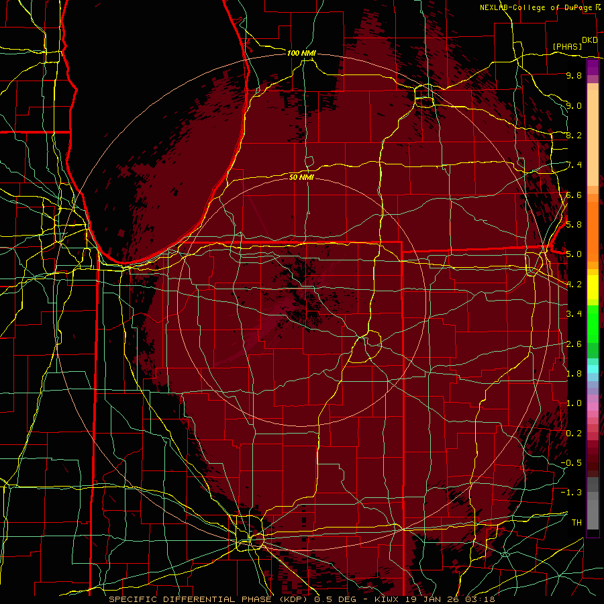
Task: Click the 100 NMI range ring label
Action: click(x=301, y=53)
